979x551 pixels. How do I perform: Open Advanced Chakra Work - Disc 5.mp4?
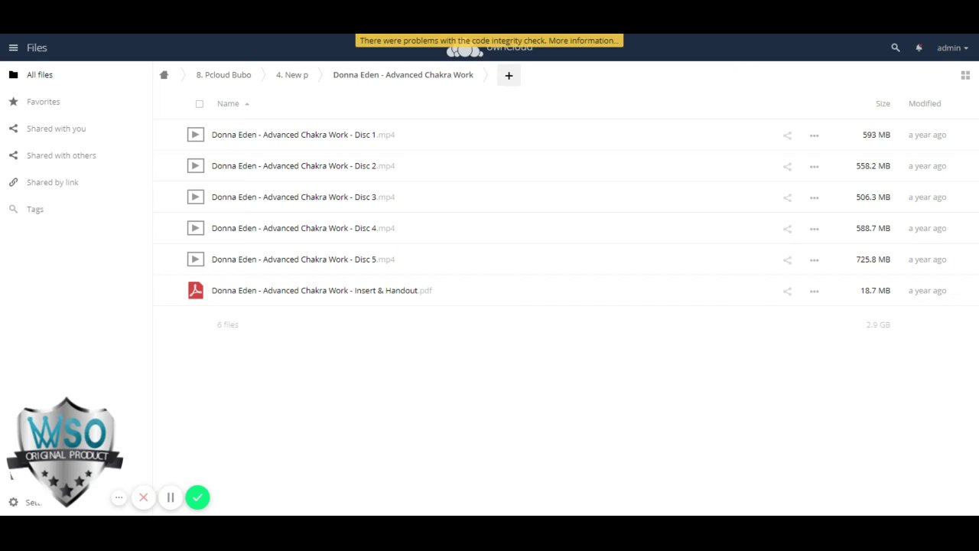303,259
